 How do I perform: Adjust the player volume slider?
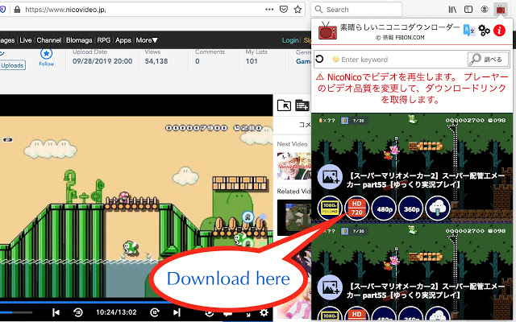tap(16, 312)
